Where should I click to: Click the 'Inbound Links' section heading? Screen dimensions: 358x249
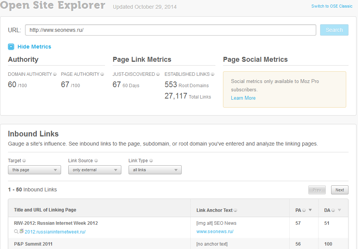point(33,134)
